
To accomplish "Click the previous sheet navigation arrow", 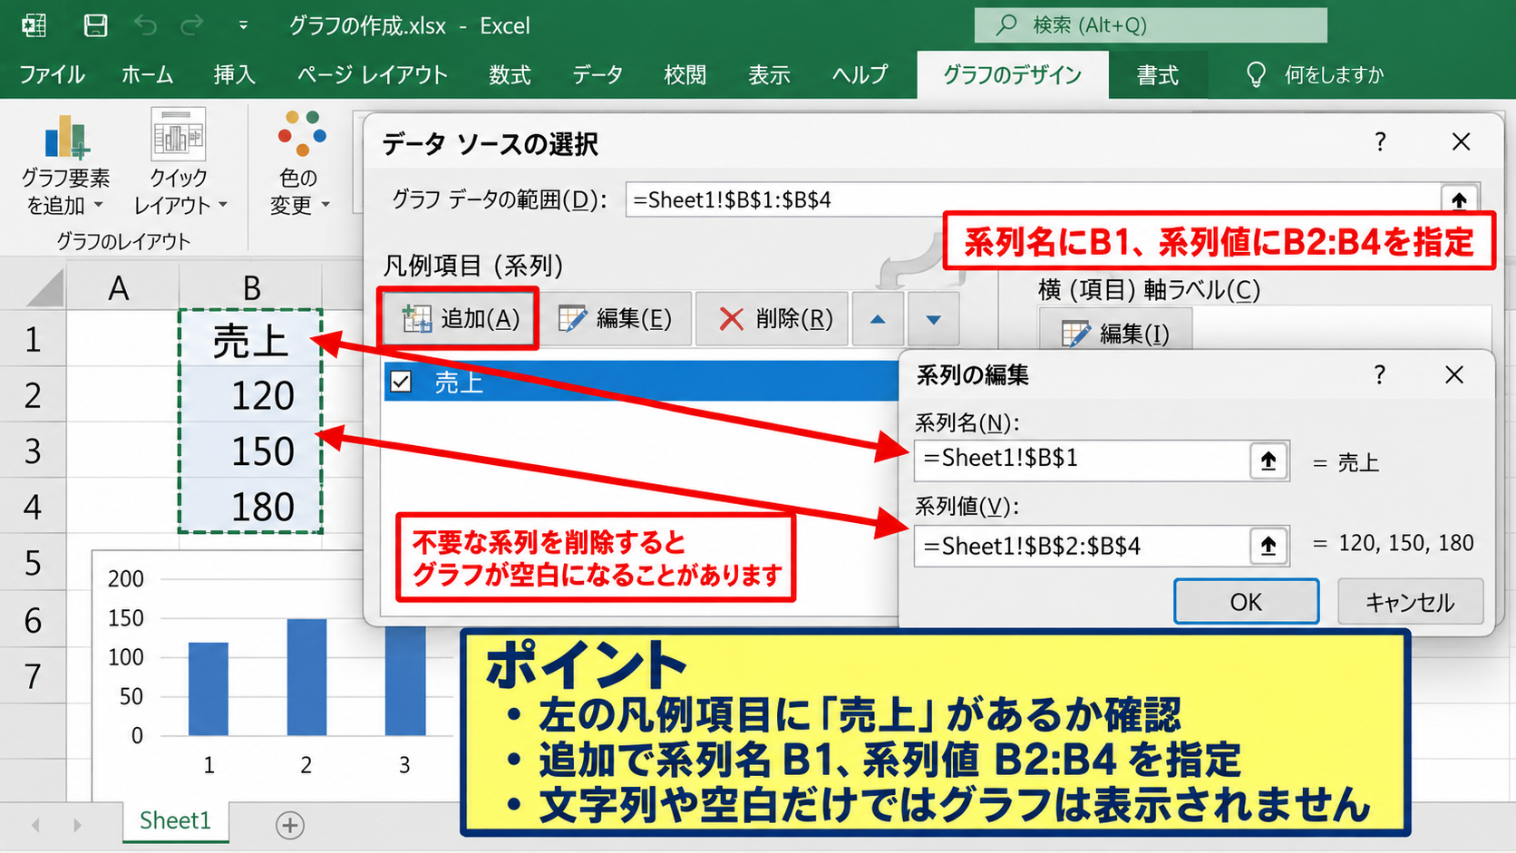I will coord(36,825).
